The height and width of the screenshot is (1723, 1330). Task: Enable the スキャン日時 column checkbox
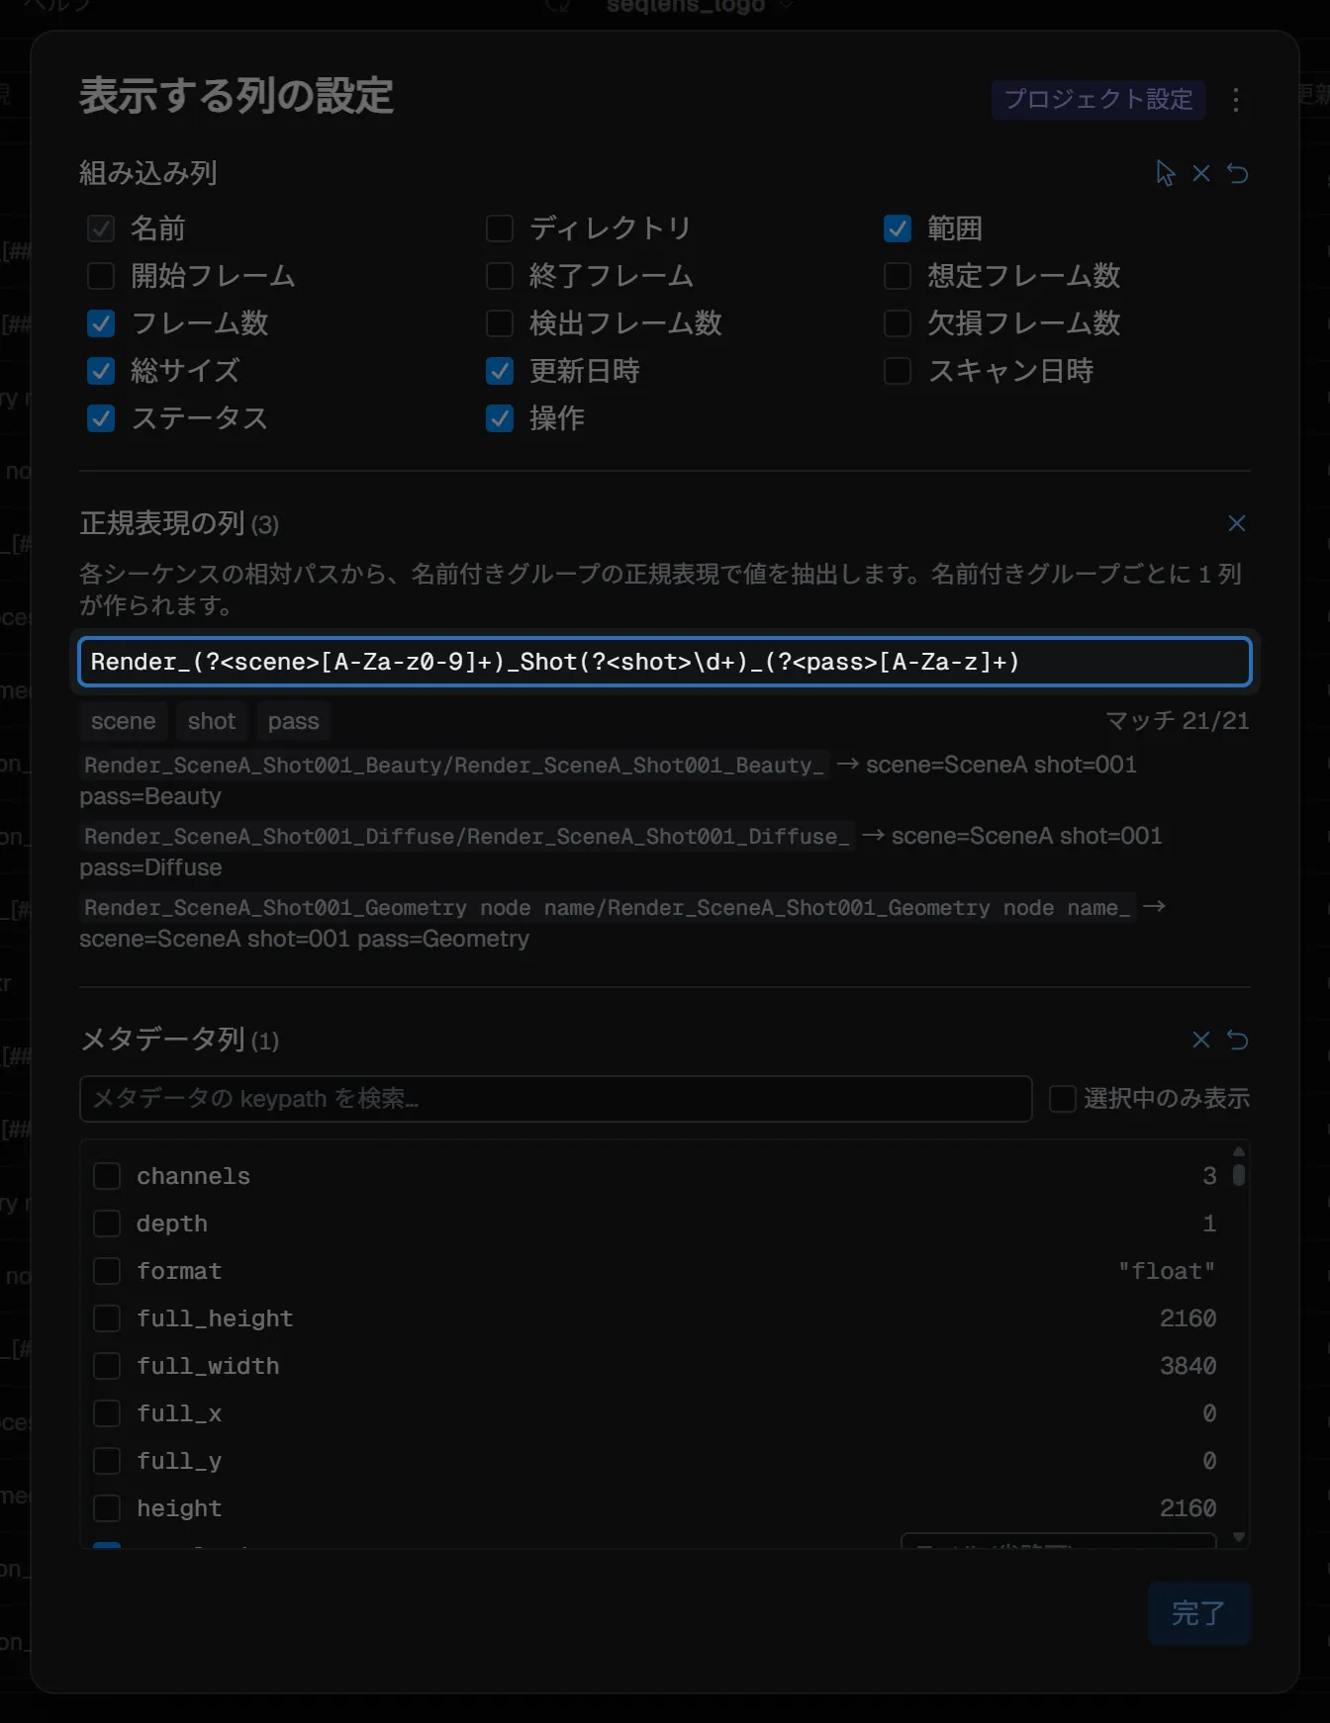coord(898,371)
